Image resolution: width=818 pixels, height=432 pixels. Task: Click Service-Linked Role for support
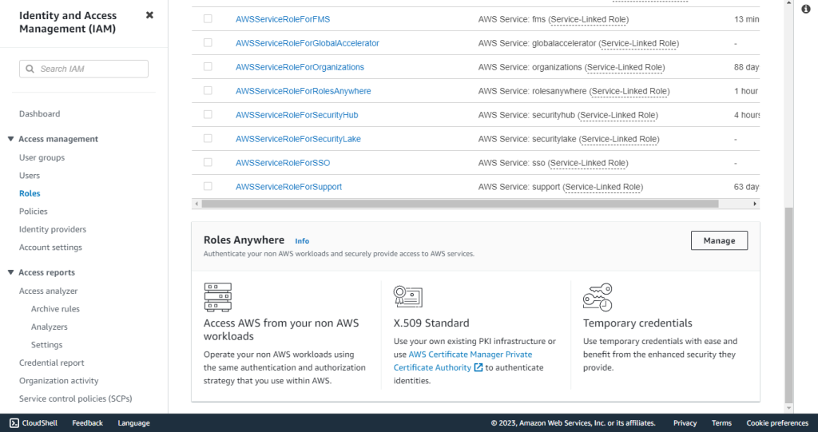pos(602,187)
